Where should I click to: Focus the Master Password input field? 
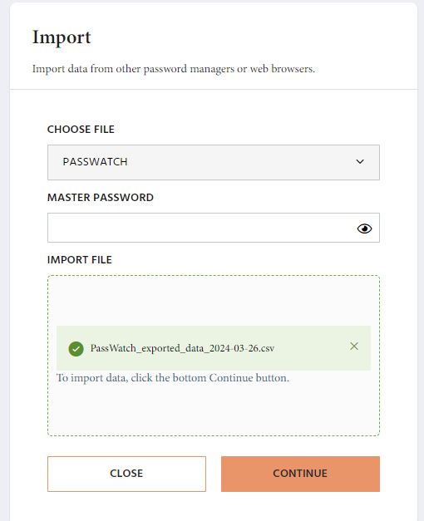(x=214, y=228)
